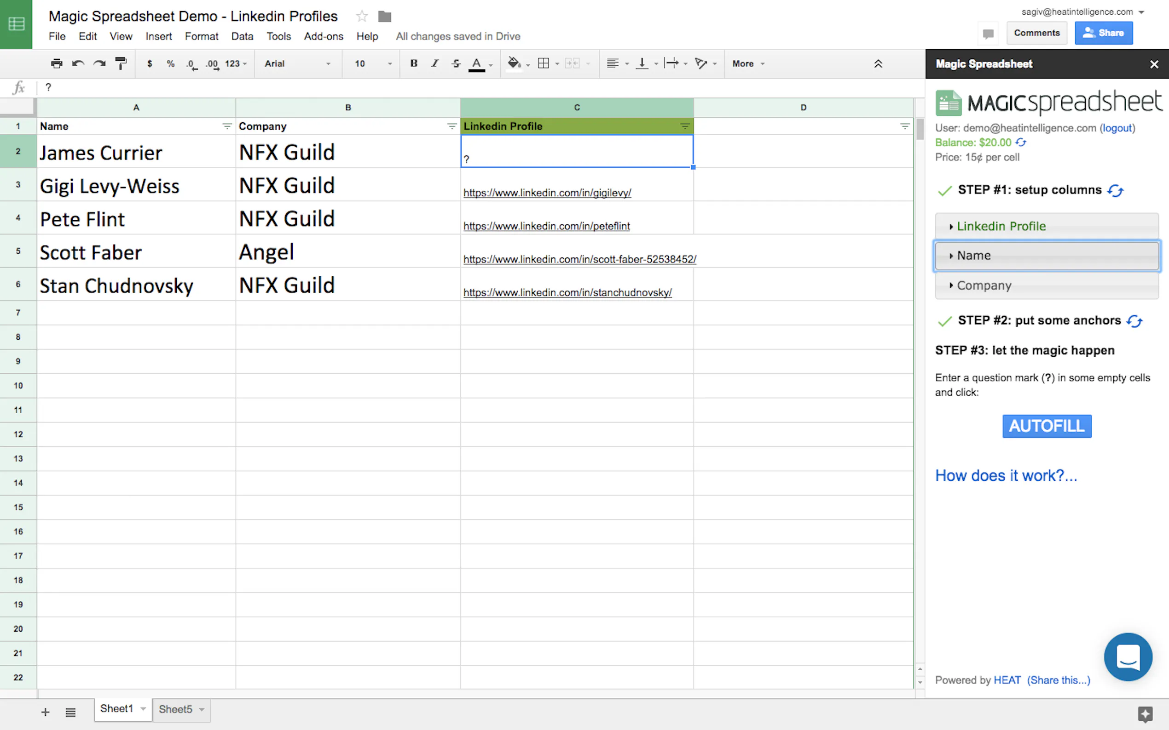Open the chat bubble in bottom corner
Viewport: 1169px width, 730px height.
(1128, 656)
